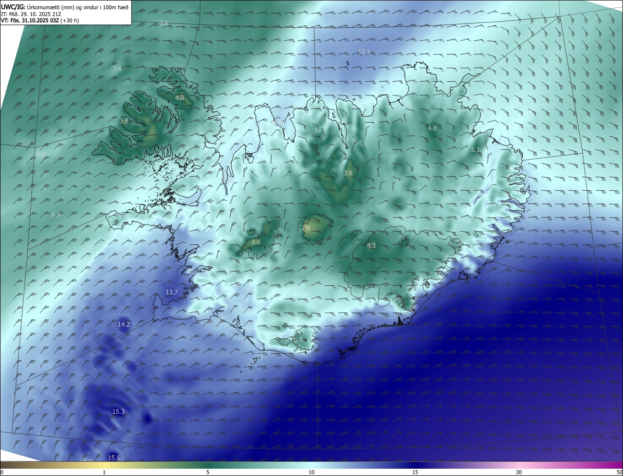623x476 pixels.
Task: Click the '0' tick label on the colour scale
Action: (x=2, y=472)
